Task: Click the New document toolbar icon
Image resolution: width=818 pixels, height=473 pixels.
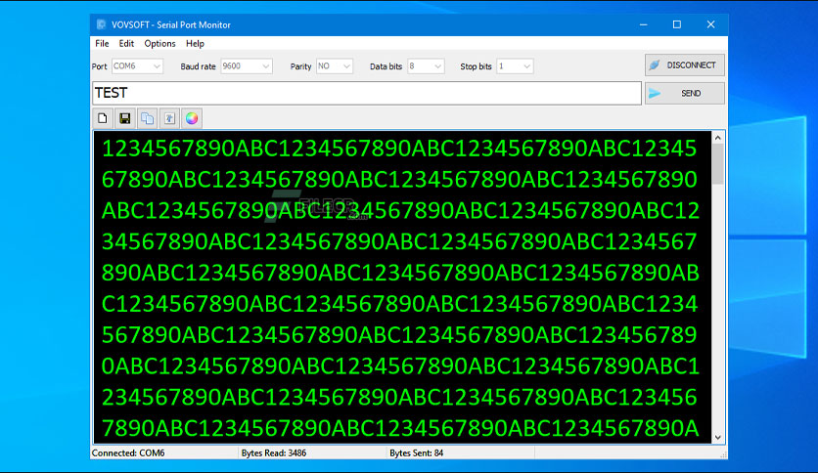Action: click(102, 118)
